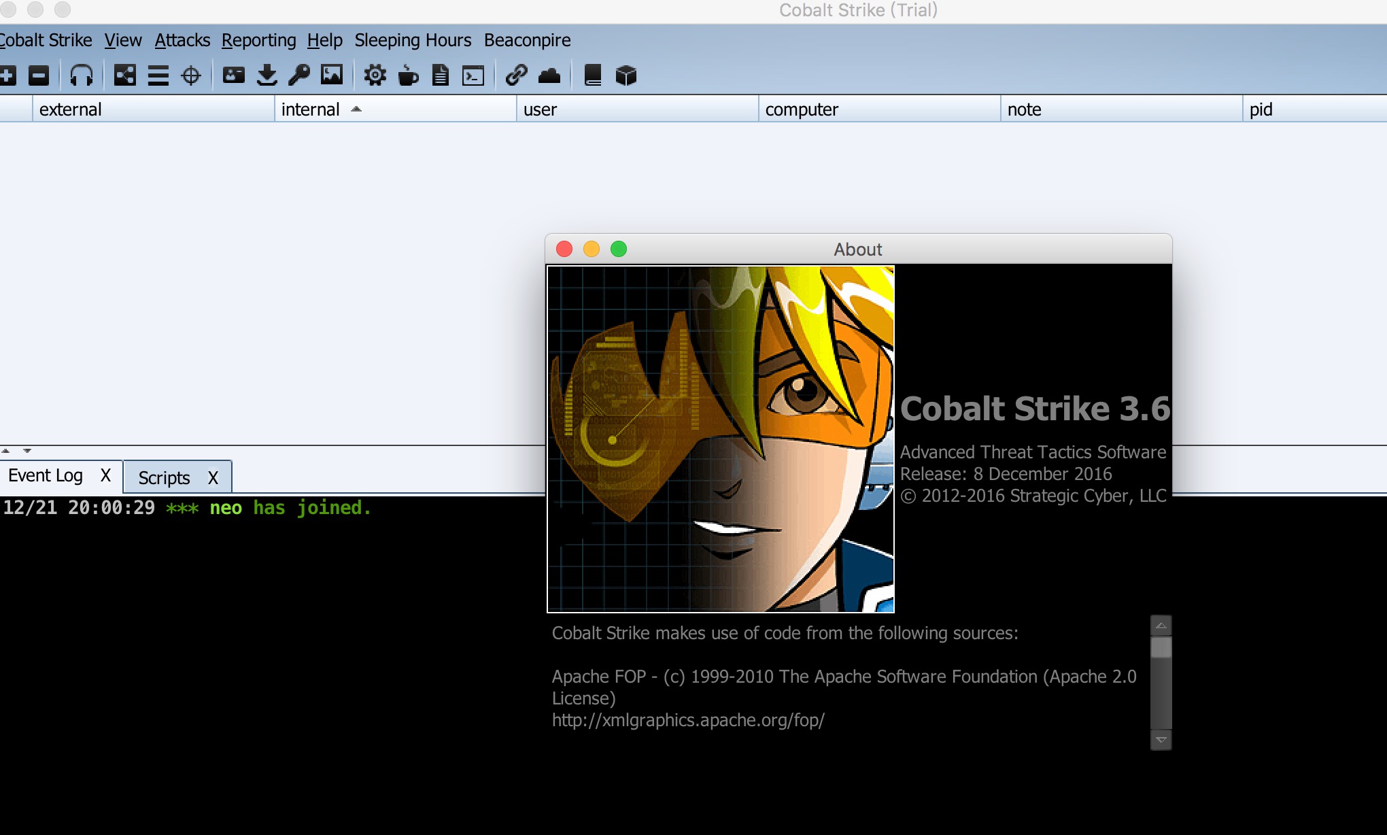Click the Cobalt Strike artwork in About

coord(721,439)
